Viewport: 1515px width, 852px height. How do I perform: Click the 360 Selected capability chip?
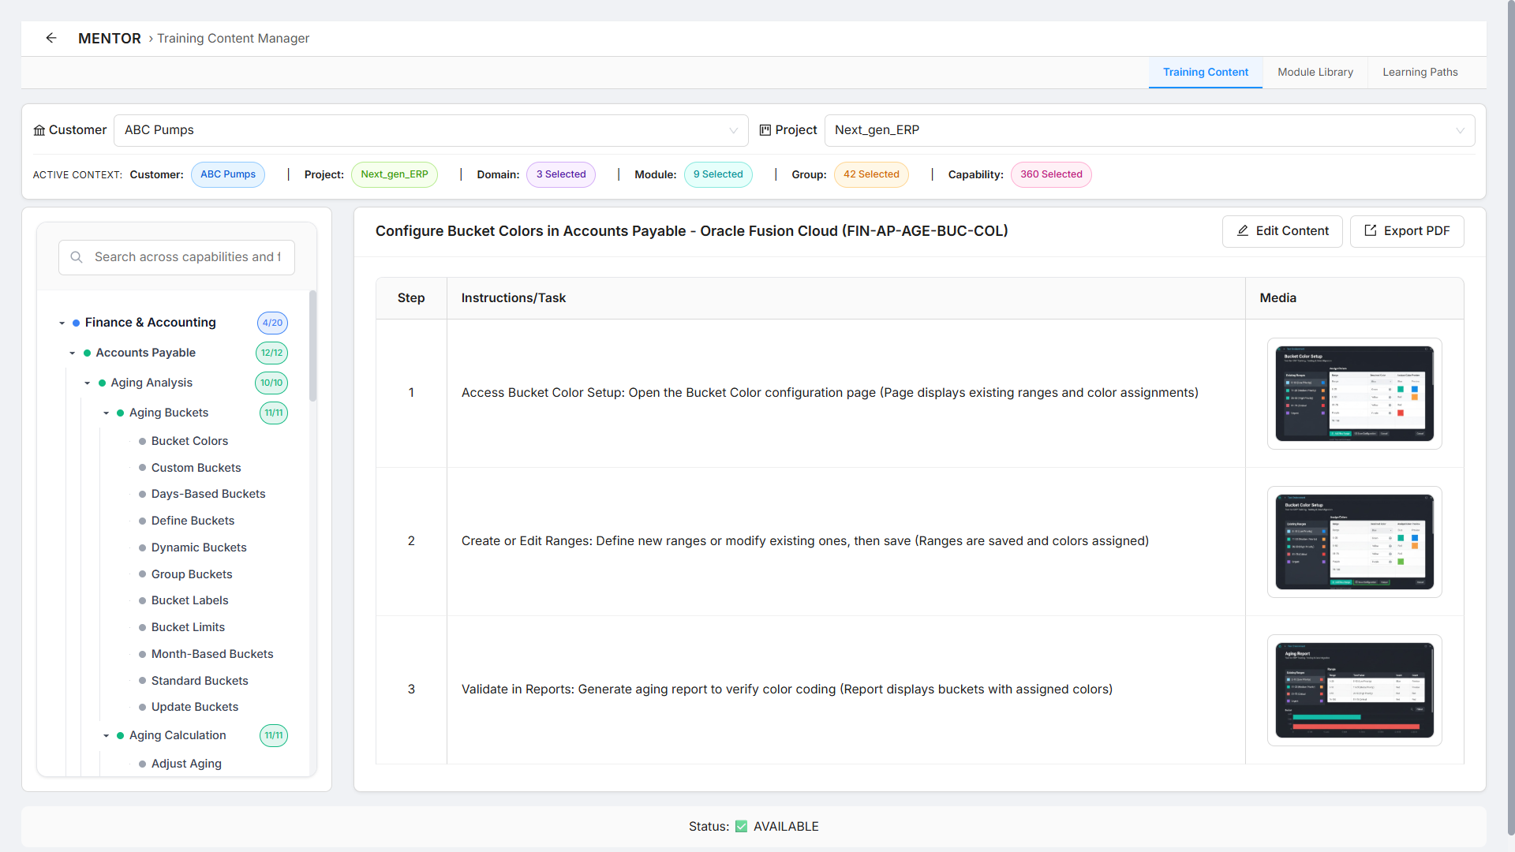1051,174
